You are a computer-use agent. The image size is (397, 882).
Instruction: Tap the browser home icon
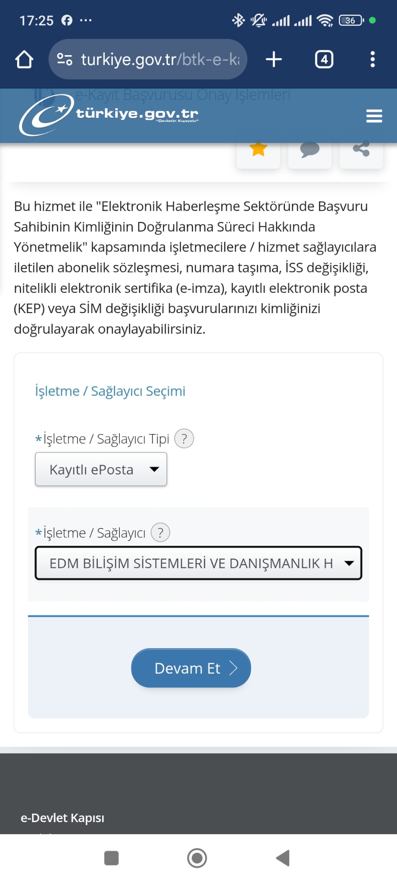click(x=24, y=59)
